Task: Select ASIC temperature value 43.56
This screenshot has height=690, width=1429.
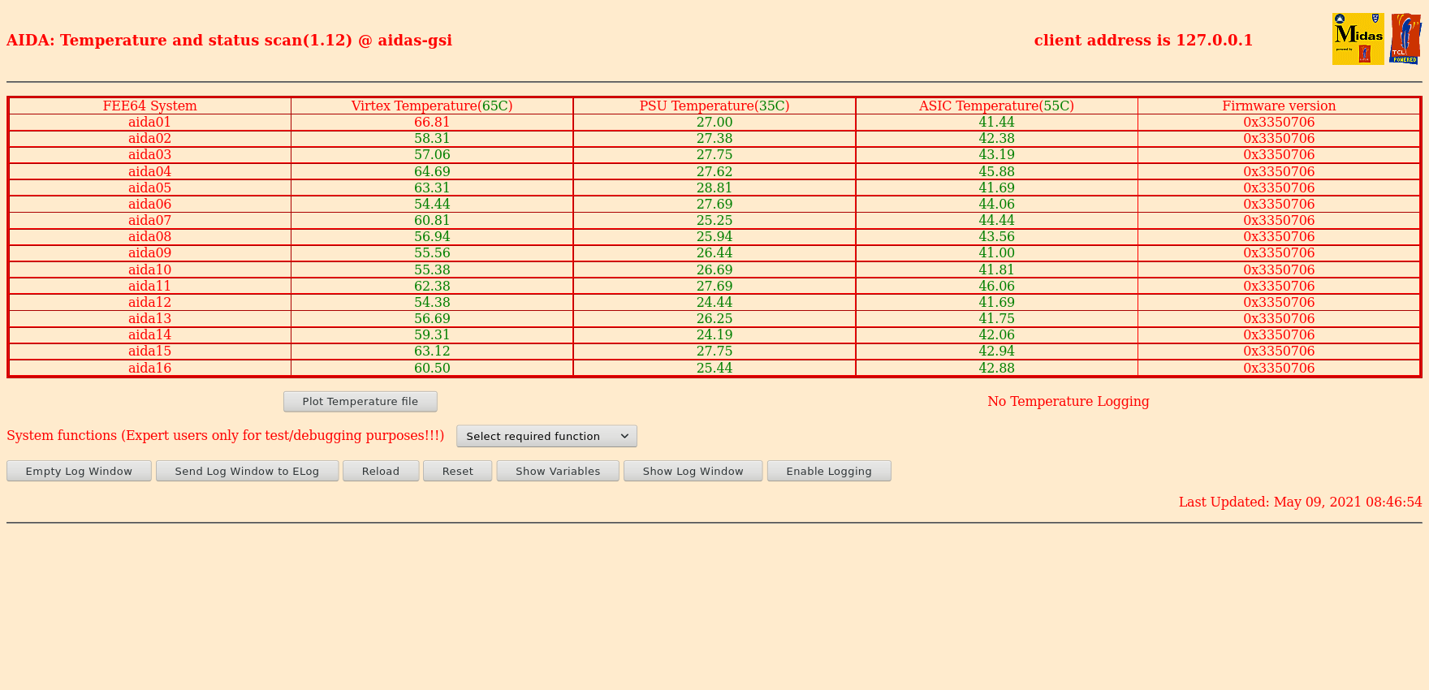Action: [996, 236]
